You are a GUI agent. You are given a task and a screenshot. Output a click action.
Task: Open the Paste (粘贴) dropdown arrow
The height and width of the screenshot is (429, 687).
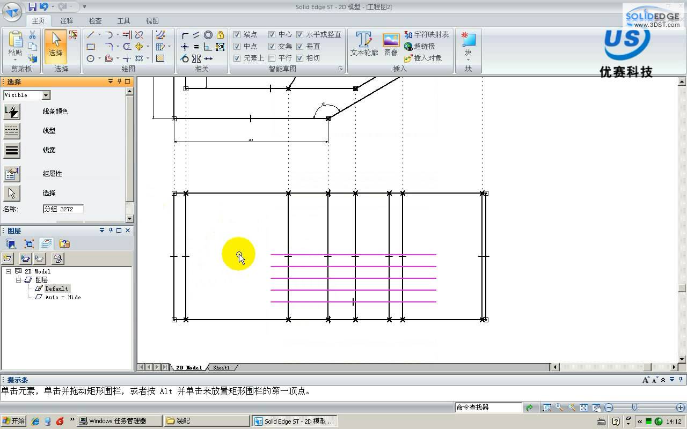[x=15, y=61]
